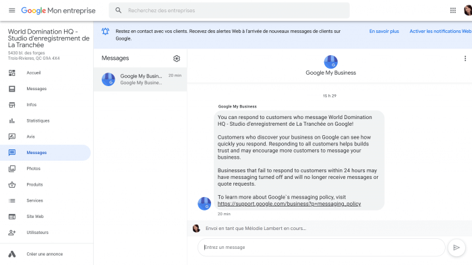Open the conversation's three-dot options menu
The image size is (472, 265).
point(465,59)
